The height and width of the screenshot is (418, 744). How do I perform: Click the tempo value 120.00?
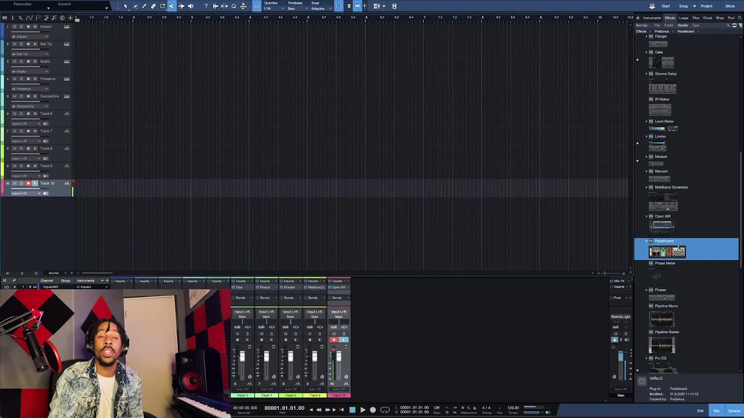(x=513, y=408)
